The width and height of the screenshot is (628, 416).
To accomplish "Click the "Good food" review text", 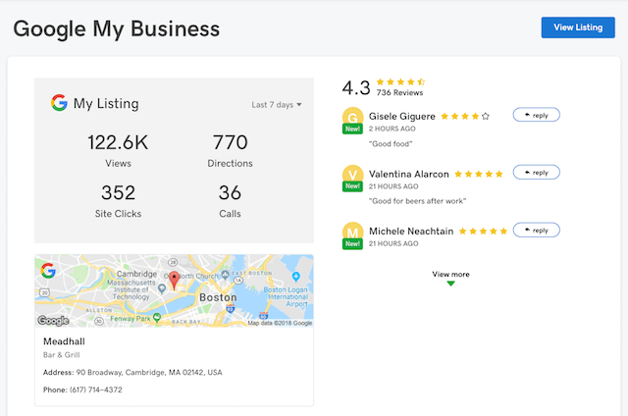I will pyautogui.click(x=391, y=144).
